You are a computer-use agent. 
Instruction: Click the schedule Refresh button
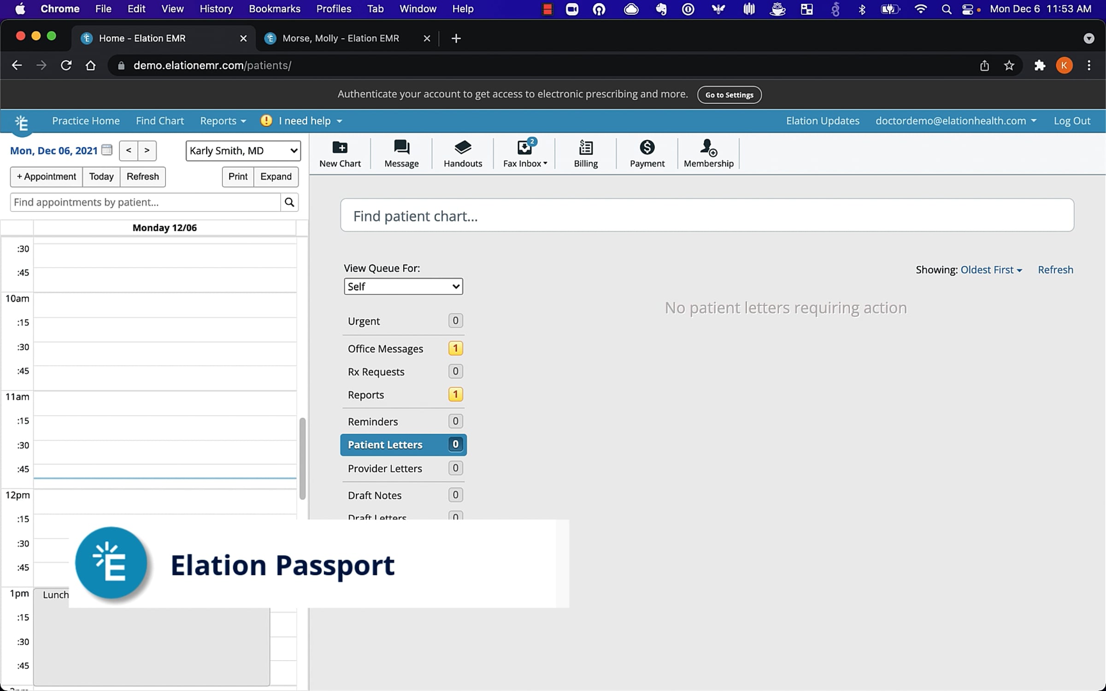(143, 176)
